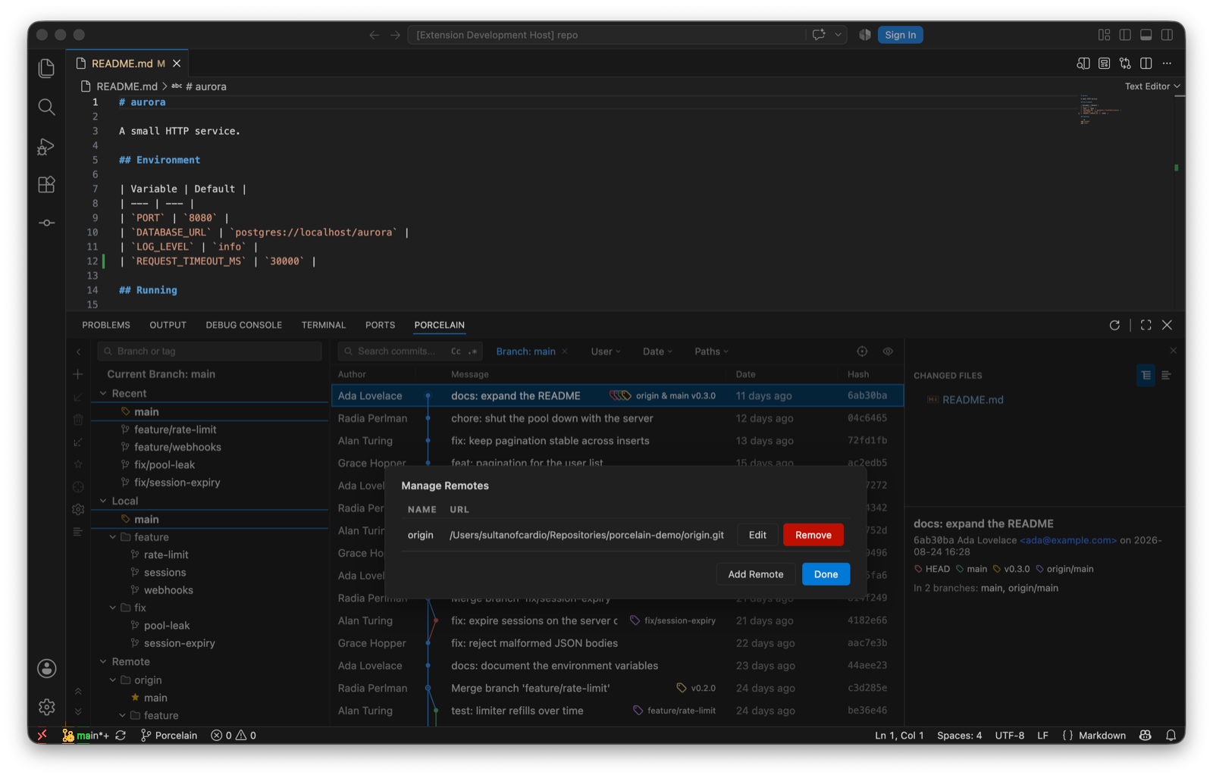Image resolution: width=1213 pixels, height=778 pixels.
Task: Open the ada@example.com email link
Action: point(1068,540)
